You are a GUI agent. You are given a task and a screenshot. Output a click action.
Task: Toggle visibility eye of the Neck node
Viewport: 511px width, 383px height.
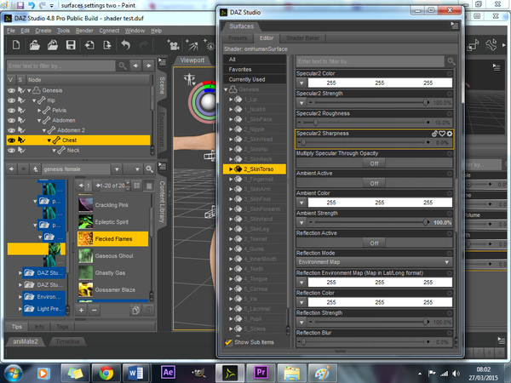[x=11, y=151]
